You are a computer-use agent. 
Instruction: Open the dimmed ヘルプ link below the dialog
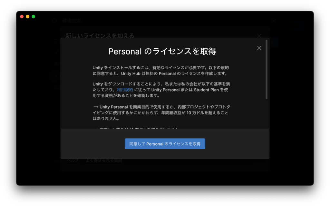pos(73,161)
